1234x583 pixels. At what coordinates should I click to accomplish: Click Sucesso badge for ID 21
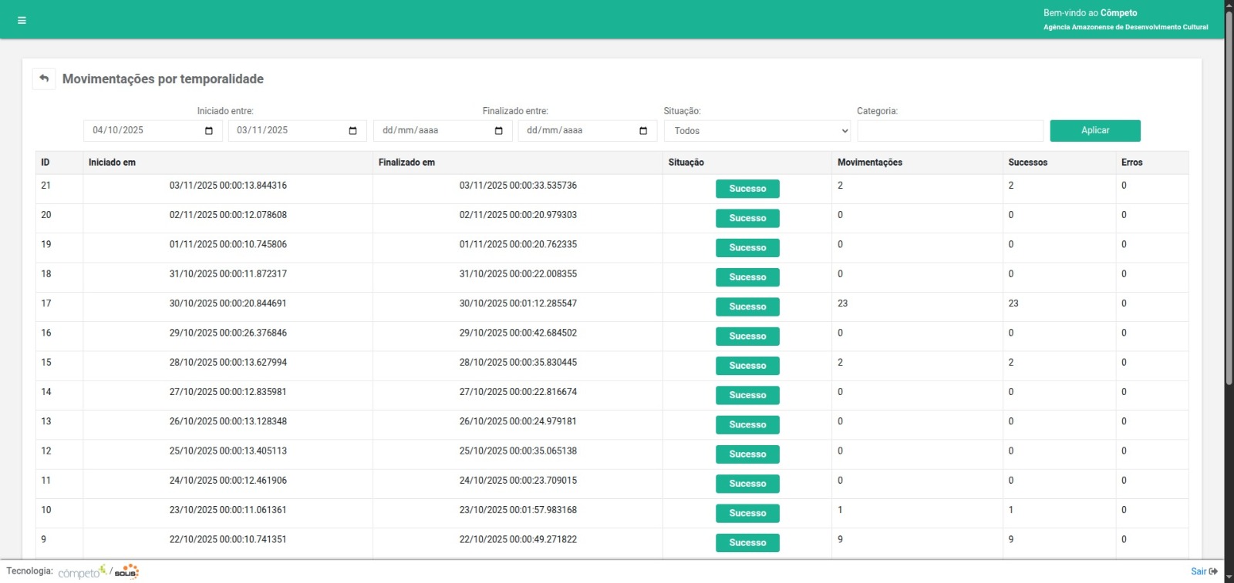point(747,189)
